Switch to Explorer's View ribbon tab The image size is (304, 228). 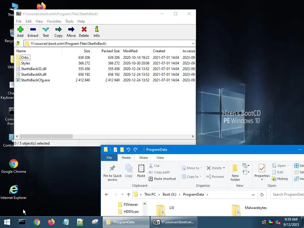pos(160,158)
